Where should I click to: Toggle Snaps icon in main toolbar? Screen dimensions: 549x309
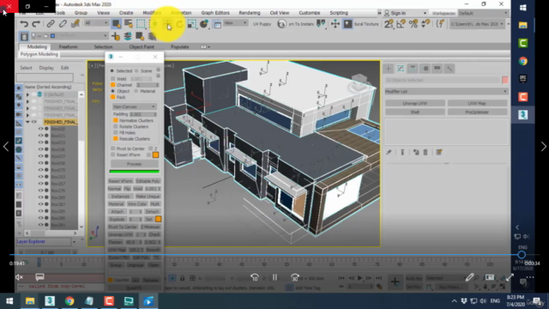[389, 24]
